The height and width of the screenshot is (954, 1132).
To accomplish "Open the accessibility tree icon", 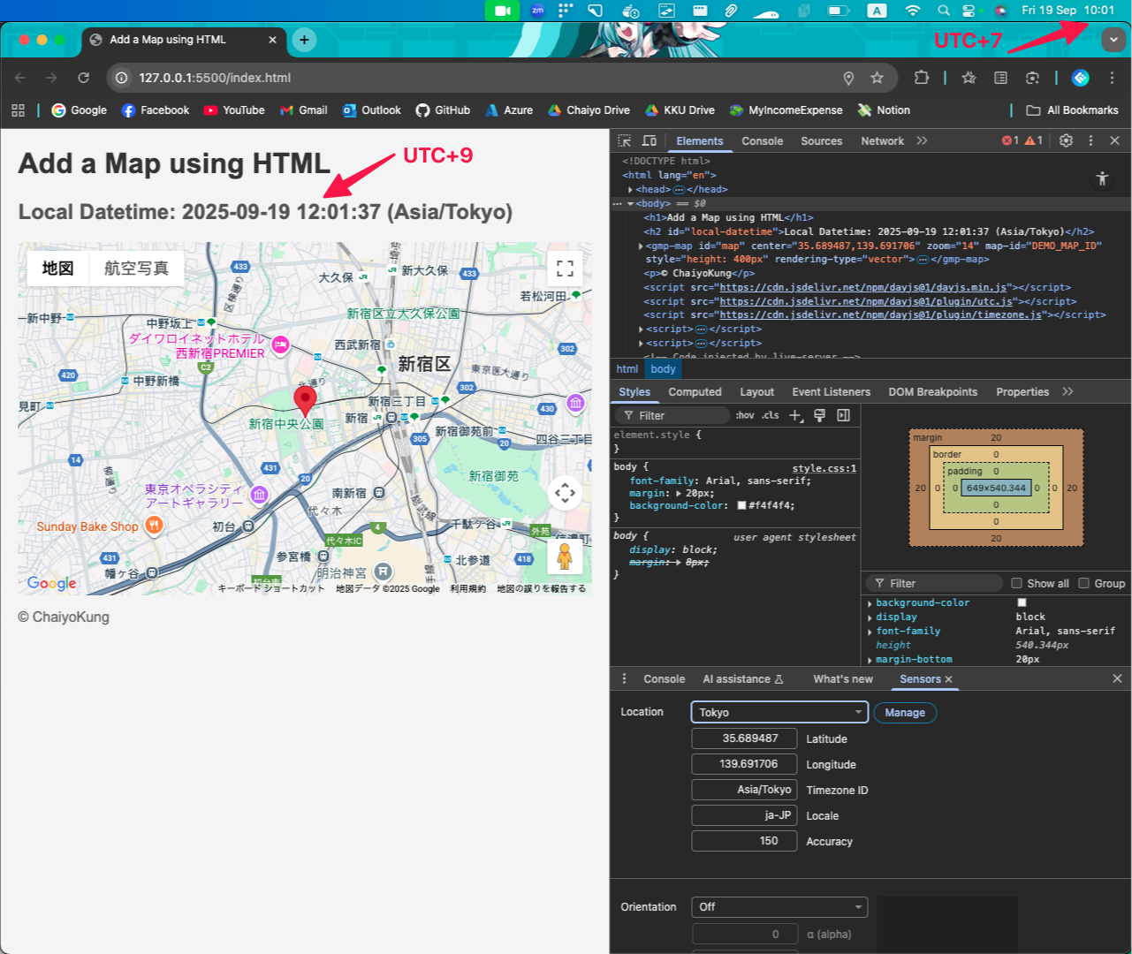I will pos(1102,178).
